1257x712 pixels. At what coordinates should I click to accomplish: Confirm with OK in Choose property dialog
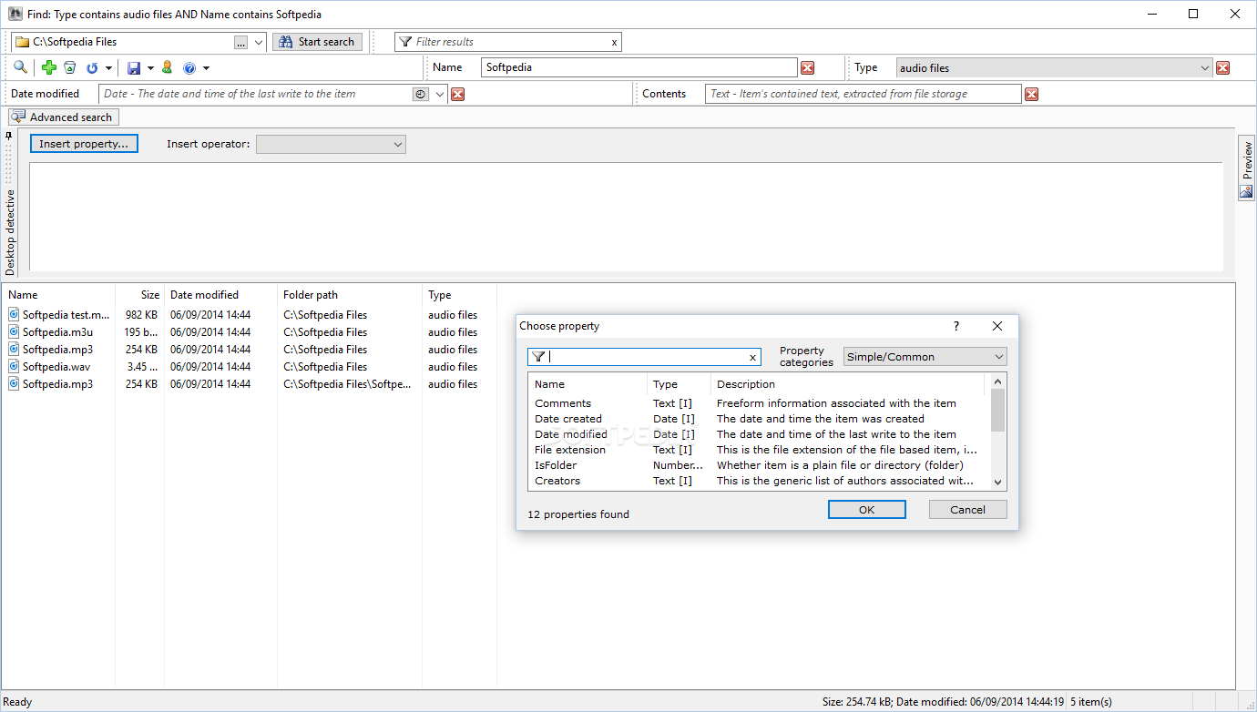pyautogui.click(x=867, y=510)
